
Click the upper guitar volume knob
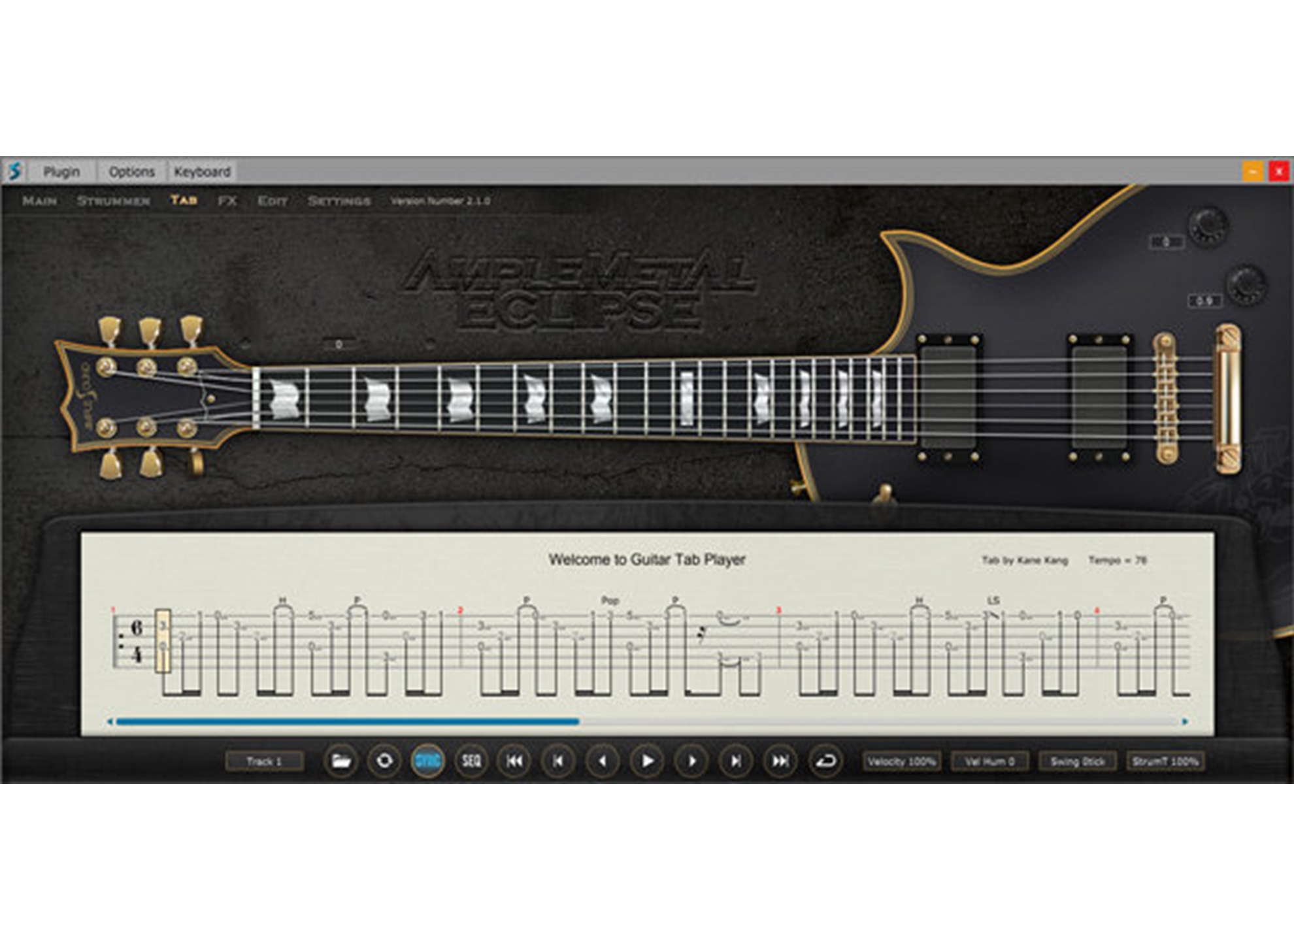coord(1207,226)
